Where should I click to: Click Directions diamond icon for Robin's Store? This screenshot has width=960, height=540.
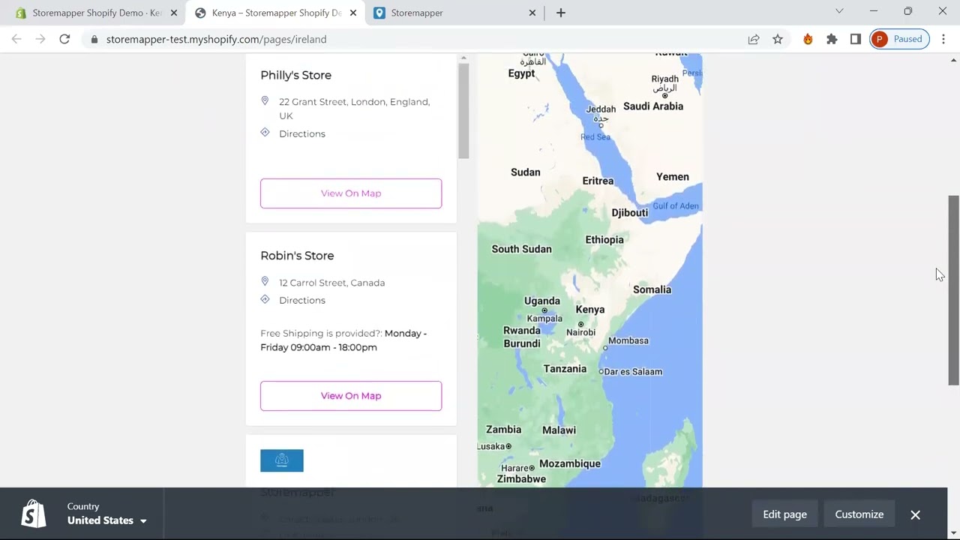pos(265,299)
